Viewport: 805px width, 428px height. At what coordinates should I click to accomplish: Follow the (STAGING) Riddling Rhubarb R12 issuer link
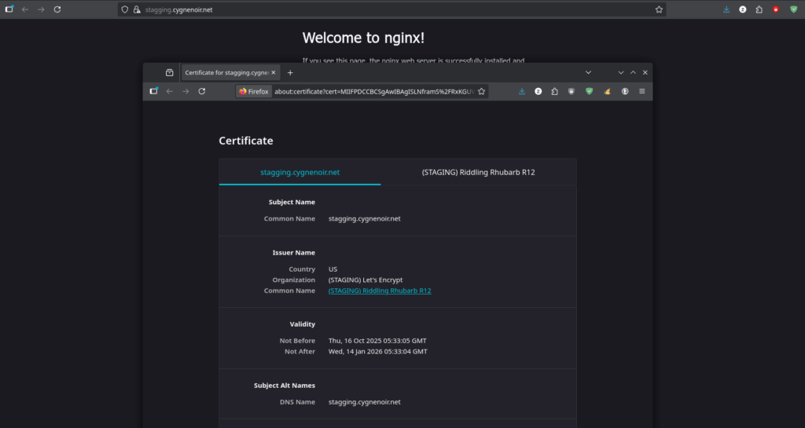379,291
